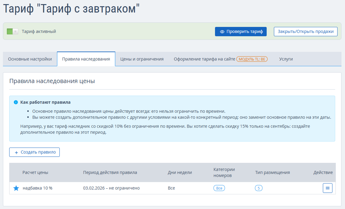The width and height of the screenshot is (345, 209).
Task: Open the action menu for надбавка 10 % rule
Action: [x=327, y=188]
